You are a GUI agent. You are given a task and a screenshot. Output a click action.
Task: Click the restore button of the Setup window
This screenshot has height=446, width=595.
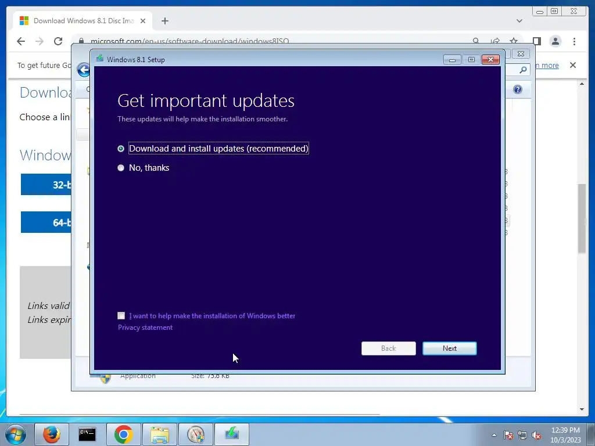[x=471, y=60]
